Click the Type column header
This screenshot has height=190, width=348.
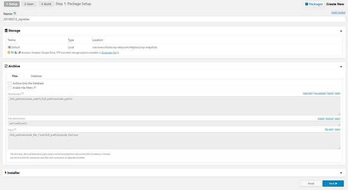(71, 40)
